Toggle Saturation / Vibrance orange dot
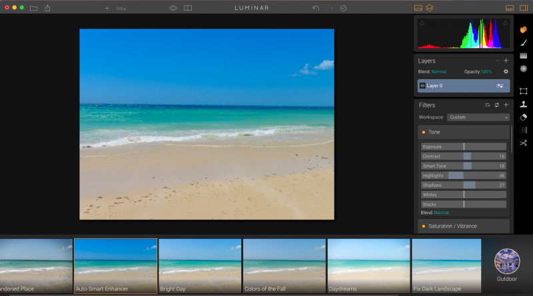The height and width of the screenshot is (296, 533). click(x=424, y=226)
